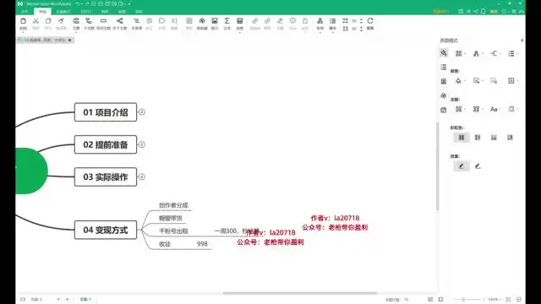Close the Page Format panel with its pin icon
541x304 pixels.
(x=522, y=41)
